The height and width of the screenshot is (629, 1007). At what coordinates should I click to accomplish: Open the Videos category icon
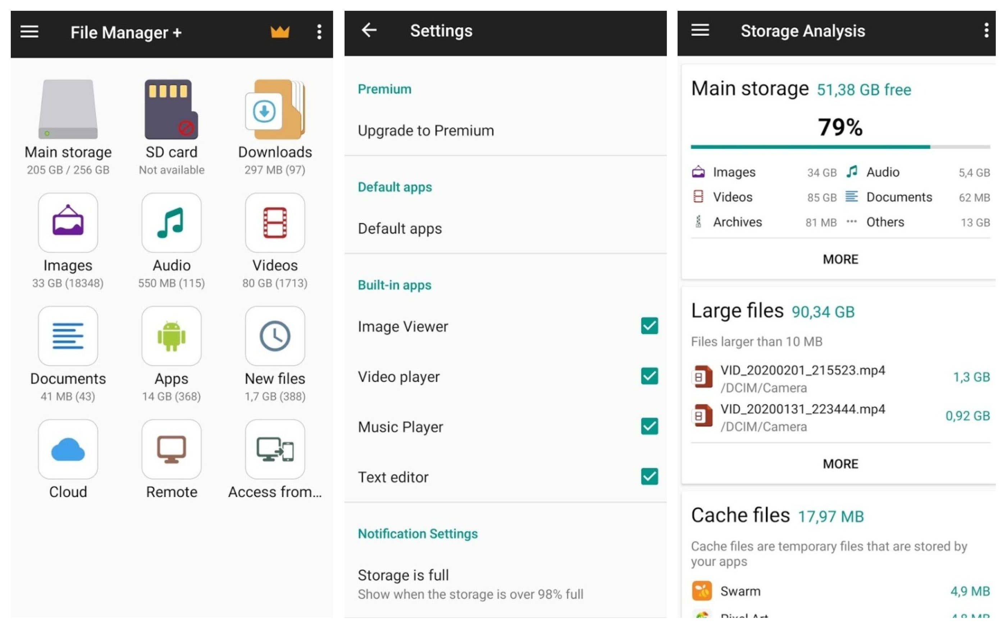click(x=275, y=224)
